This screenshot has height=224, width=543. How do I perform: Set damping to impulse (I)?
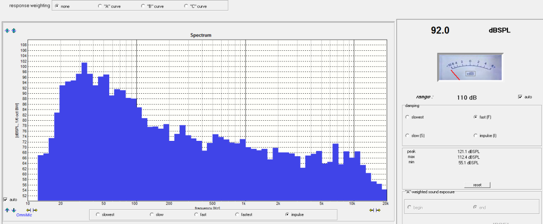pyautogui.click(x=476, y=136)
